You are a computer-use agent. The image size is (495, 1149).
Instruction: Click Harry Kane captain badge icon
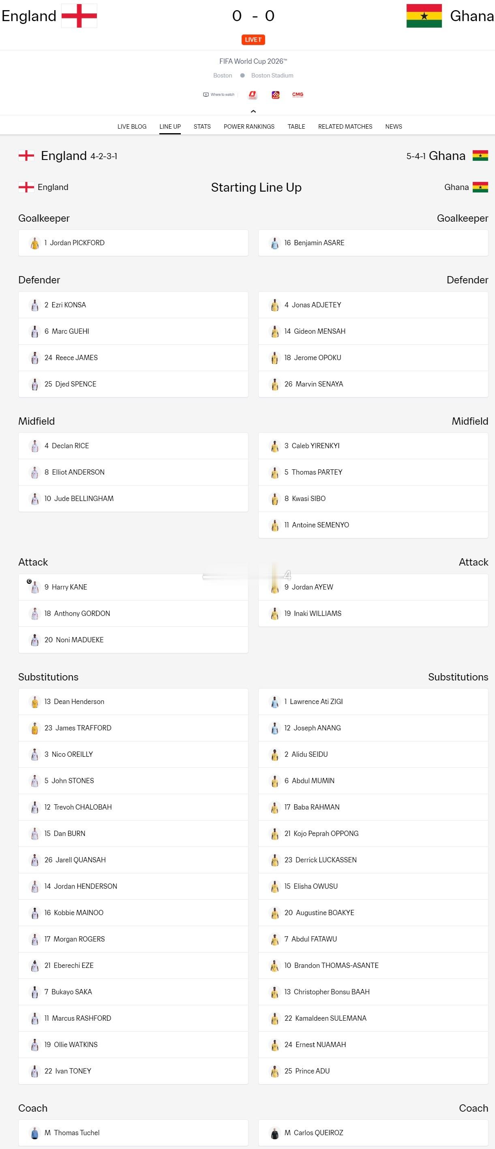tap(30, 581)
